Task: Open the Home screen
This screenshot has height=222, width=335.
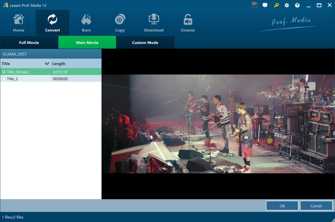Action: tap(18, 22)
